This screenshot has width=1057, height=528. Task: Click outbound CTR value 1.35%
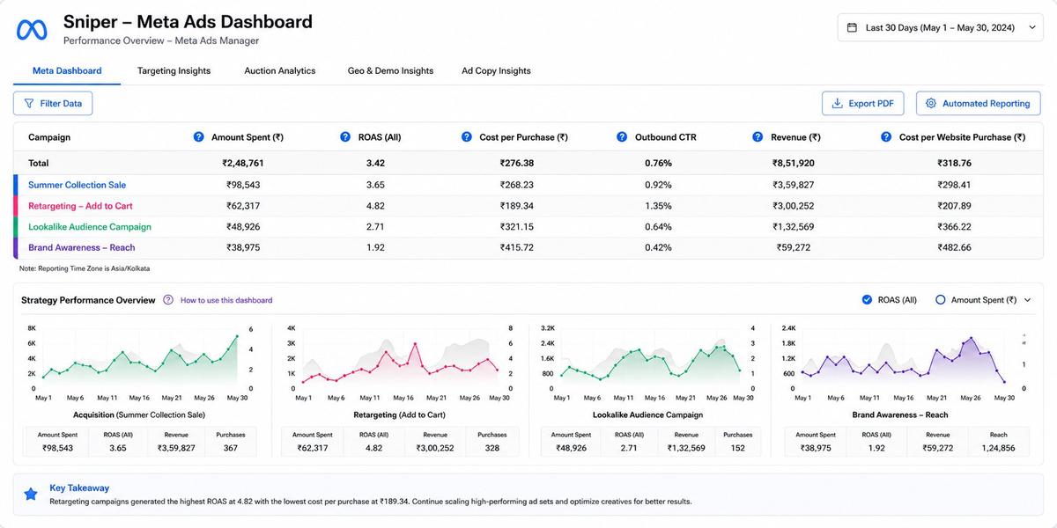657,206
